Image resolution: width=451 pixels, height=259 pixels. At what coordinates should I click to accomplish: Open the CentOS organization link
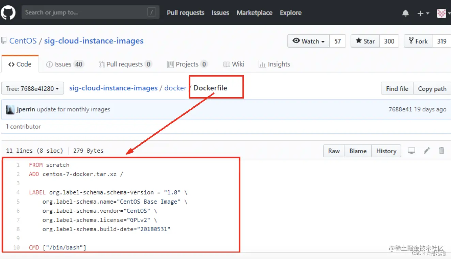click(x=23, y=41)
